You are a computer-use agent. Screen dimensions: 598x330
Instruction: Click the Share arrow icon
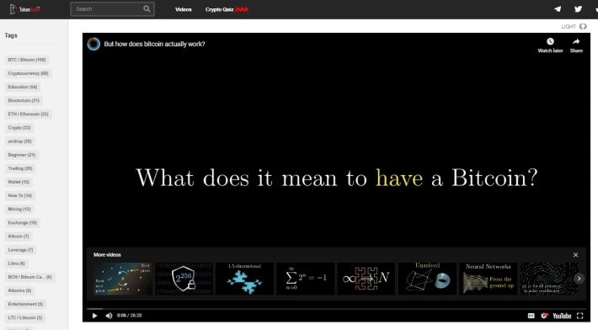tap(576, 41)
